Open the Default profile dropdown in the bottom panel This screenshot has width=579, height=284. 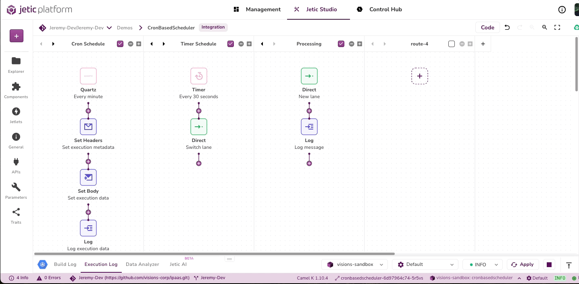click(425, 265)
